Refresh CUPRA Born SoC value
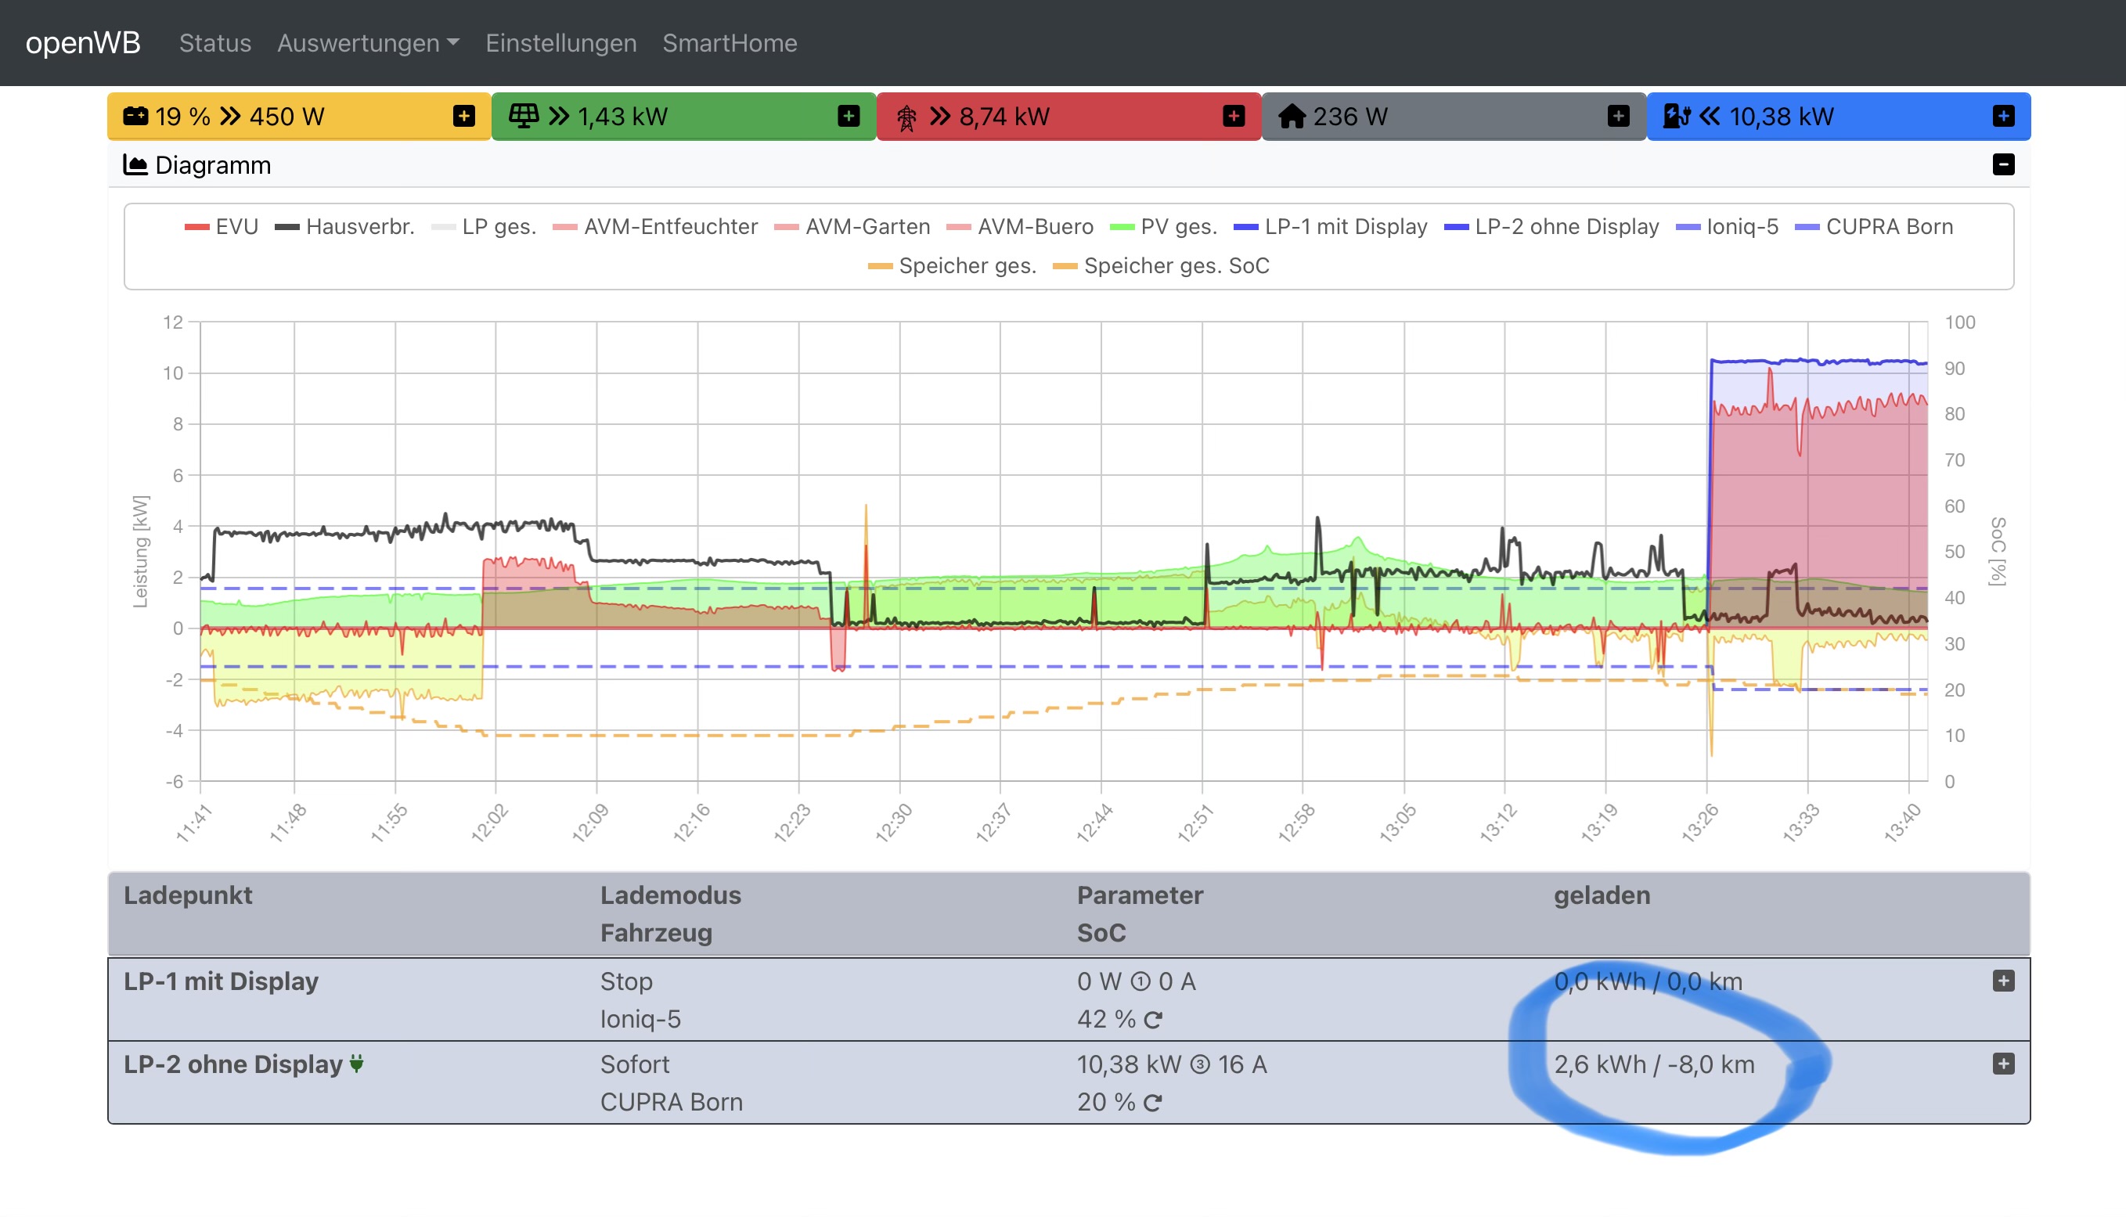The width and height of the screenshot is (2126, 1217). pyautogui.click(x=1154, y=1103)
